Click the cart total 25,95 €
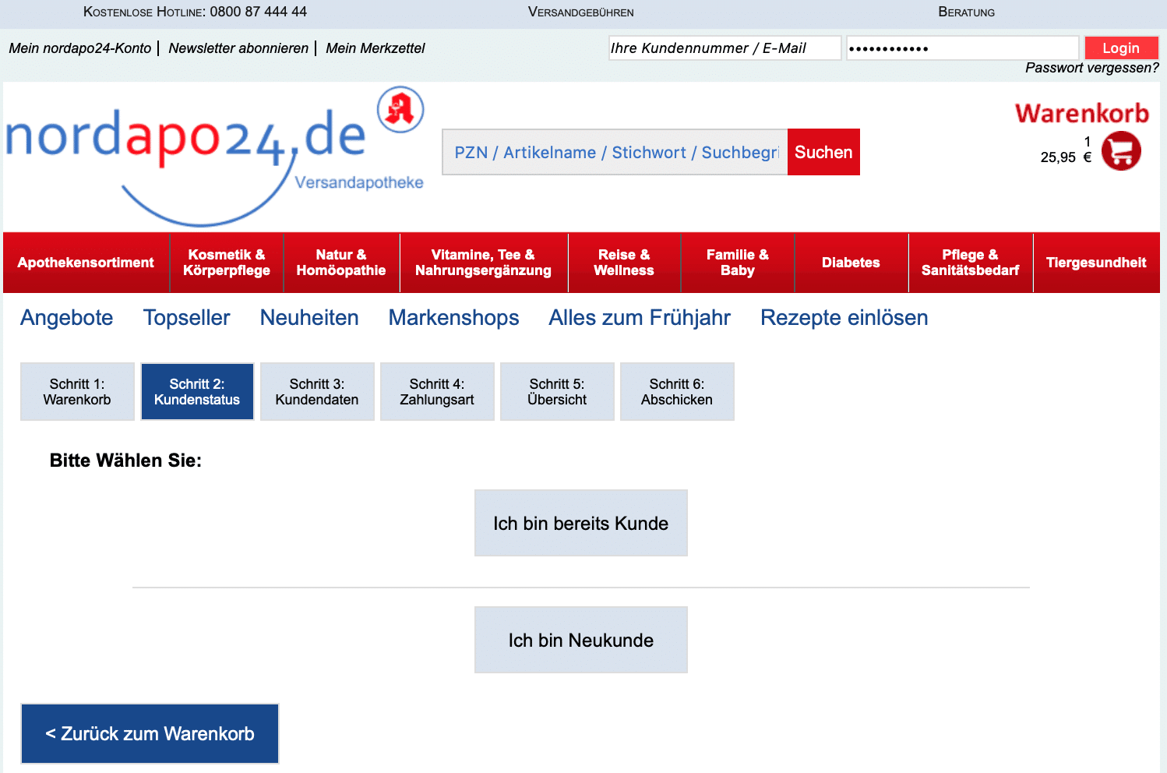1167x773 pixels. (1066, 157)
